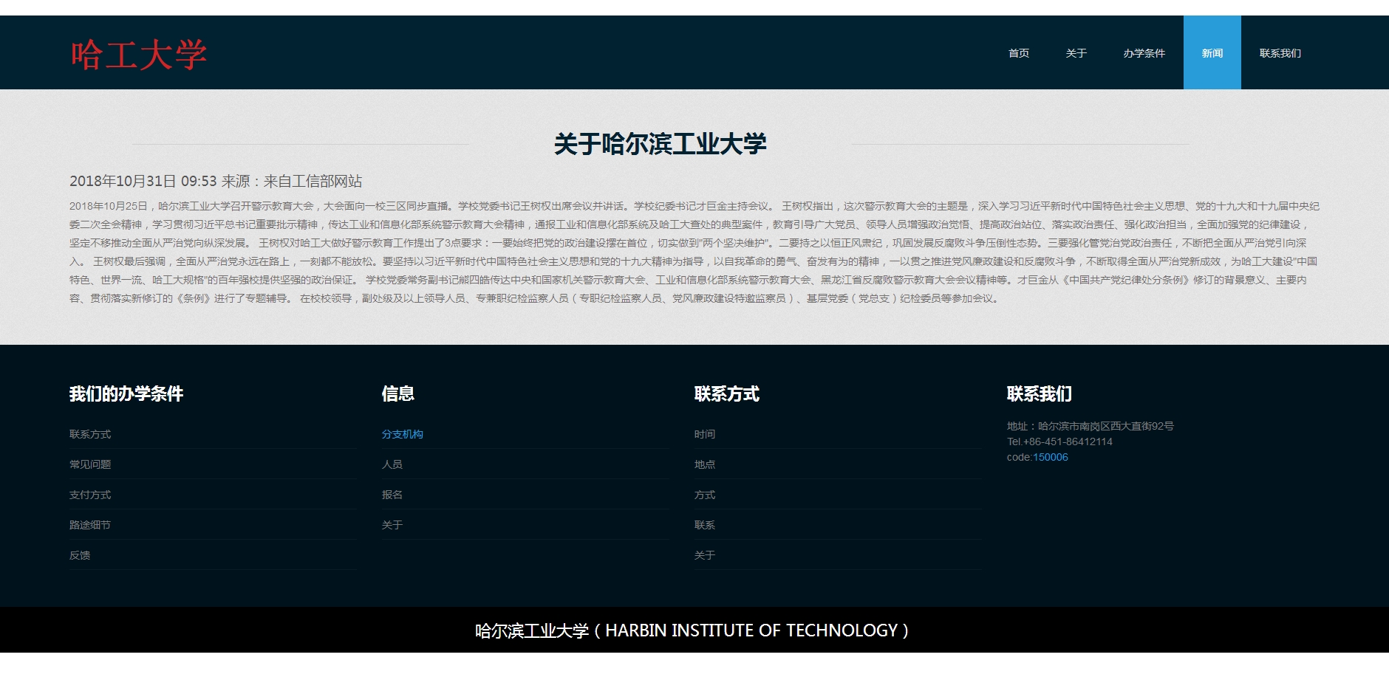Image resolution: width=1389 pixels, height=677 pixels.
Task: Visit the 支付方式 footer link
Action: [90, 495]
